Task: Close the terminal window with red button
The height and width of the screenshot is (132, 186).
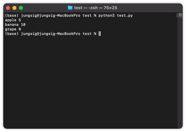Action: [x=8, y=8]
